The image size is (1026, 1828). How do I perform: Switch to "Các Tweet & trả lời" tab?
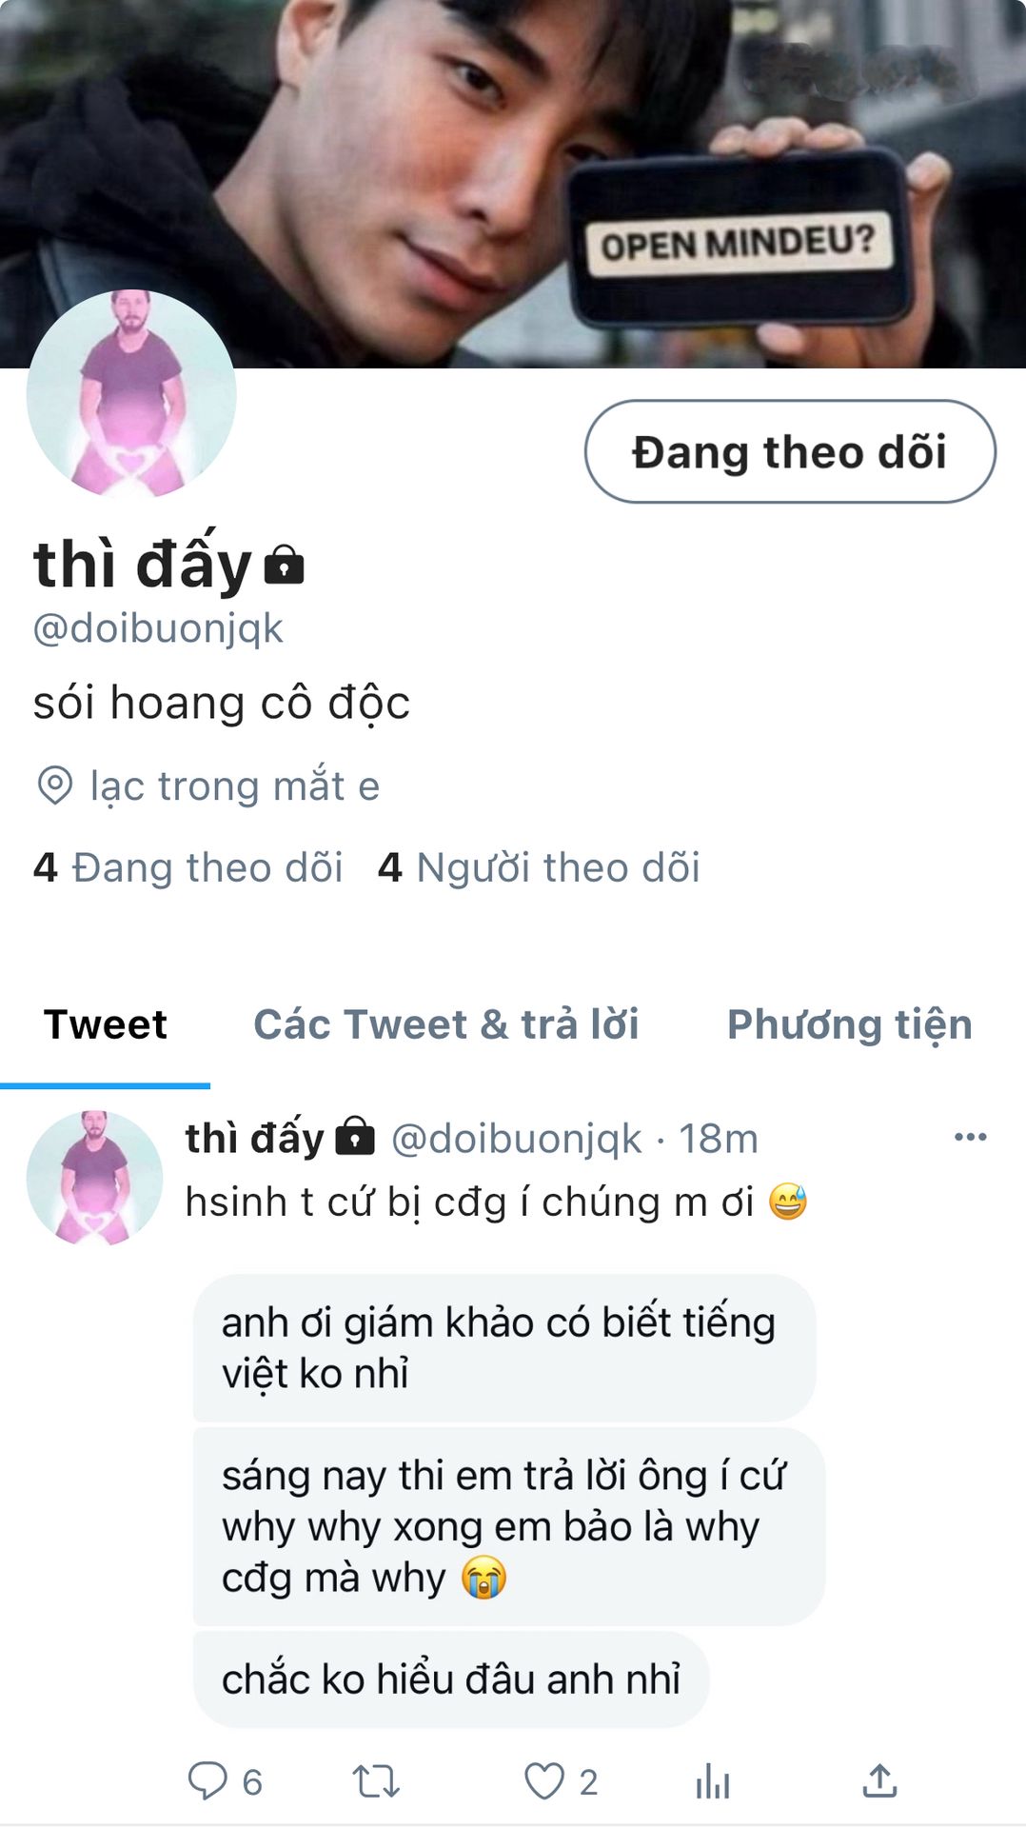pos(446,1024)
